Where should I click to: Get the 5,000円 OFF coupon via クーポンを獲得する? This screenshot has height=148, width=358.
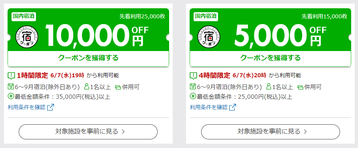(270, 58)
